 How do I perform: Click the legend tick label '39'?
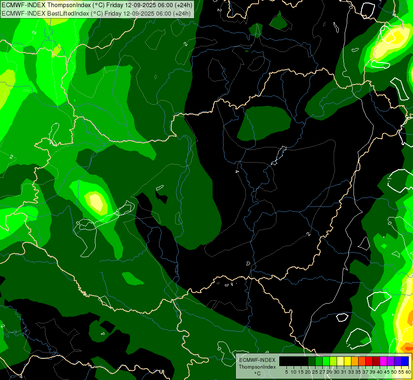click(x=373, y=372)
